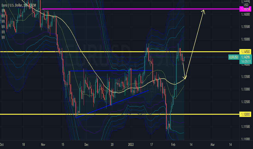
Task: Click the 20 date label on time axis
Action: [112, 144]
